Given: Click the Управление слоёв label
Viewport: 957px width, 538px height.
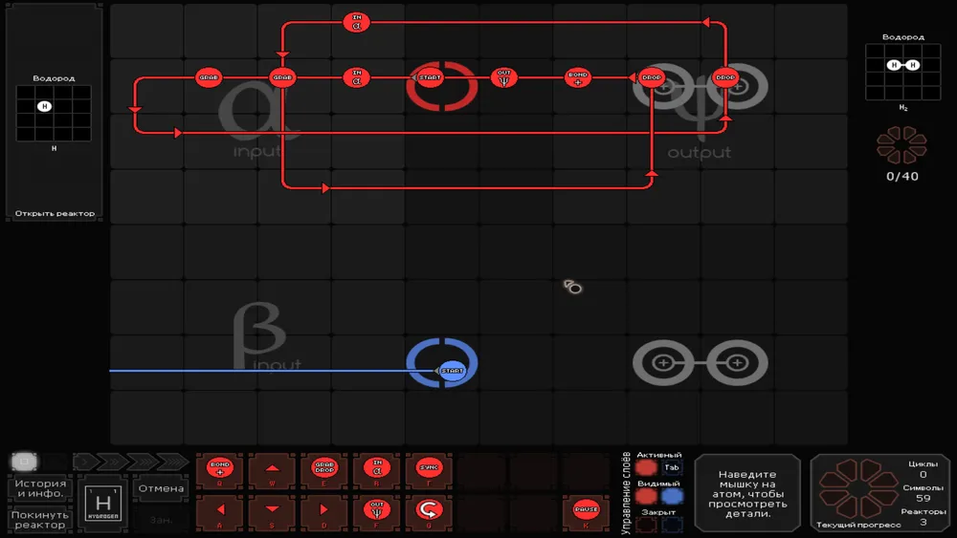Looking at the screenshot, I should (x=626, y=493).
